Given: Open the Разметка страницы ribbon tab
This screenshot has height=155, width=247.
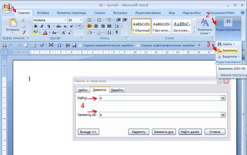Looking at the screenshot, I should pos(71,13).
